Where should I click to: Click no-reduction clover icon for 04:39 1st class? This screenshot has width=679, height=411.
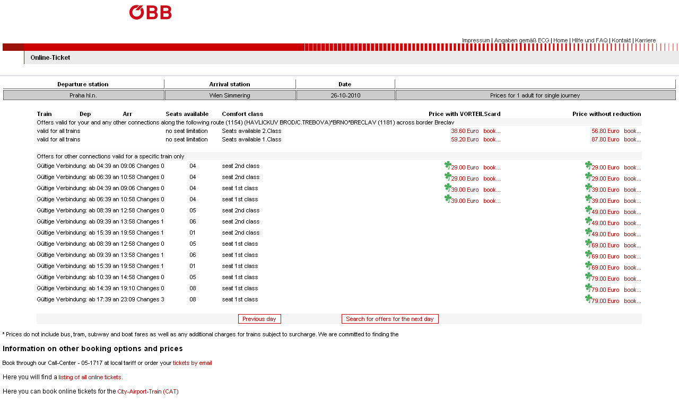pyautogui.click(x=588, y=187)
